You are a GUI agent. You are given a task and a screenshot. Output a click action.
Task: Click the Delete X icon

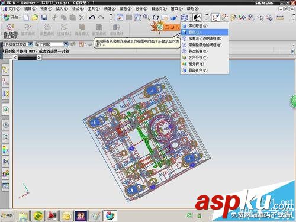tap(82, 17)
